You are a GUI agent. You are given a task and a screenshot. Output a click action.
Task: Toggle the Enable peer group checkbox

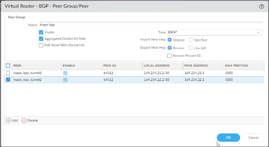coord(41,32)
